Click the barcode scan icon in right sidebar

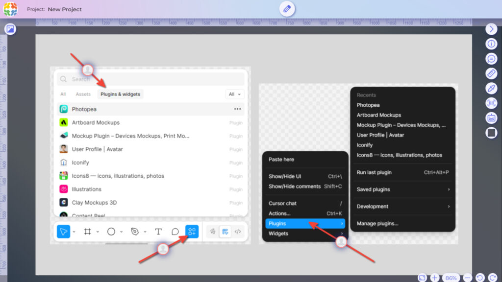click(x=491, y=103)
